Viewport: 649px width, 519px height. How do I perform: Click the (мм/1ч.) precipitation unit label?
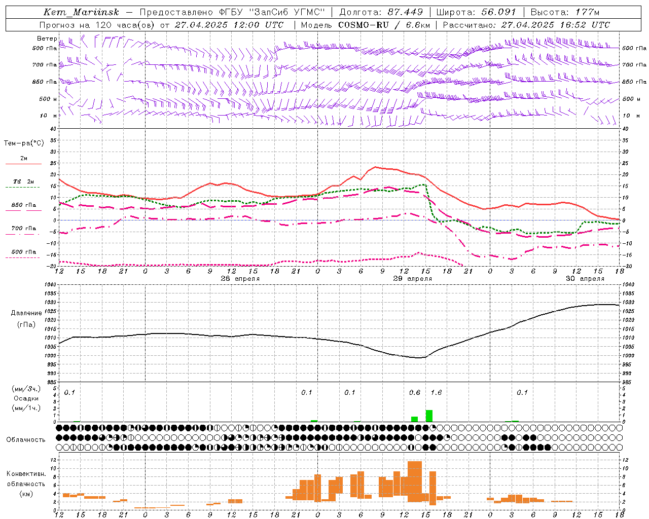point(26,408)
